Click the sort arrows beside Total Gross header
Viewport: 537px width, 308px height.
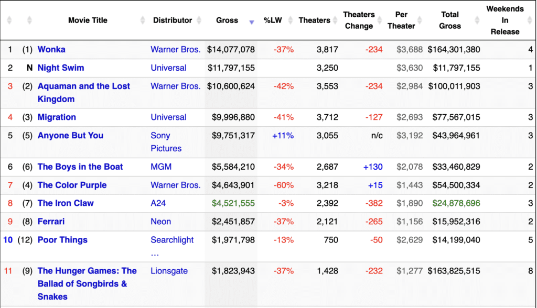477,20
